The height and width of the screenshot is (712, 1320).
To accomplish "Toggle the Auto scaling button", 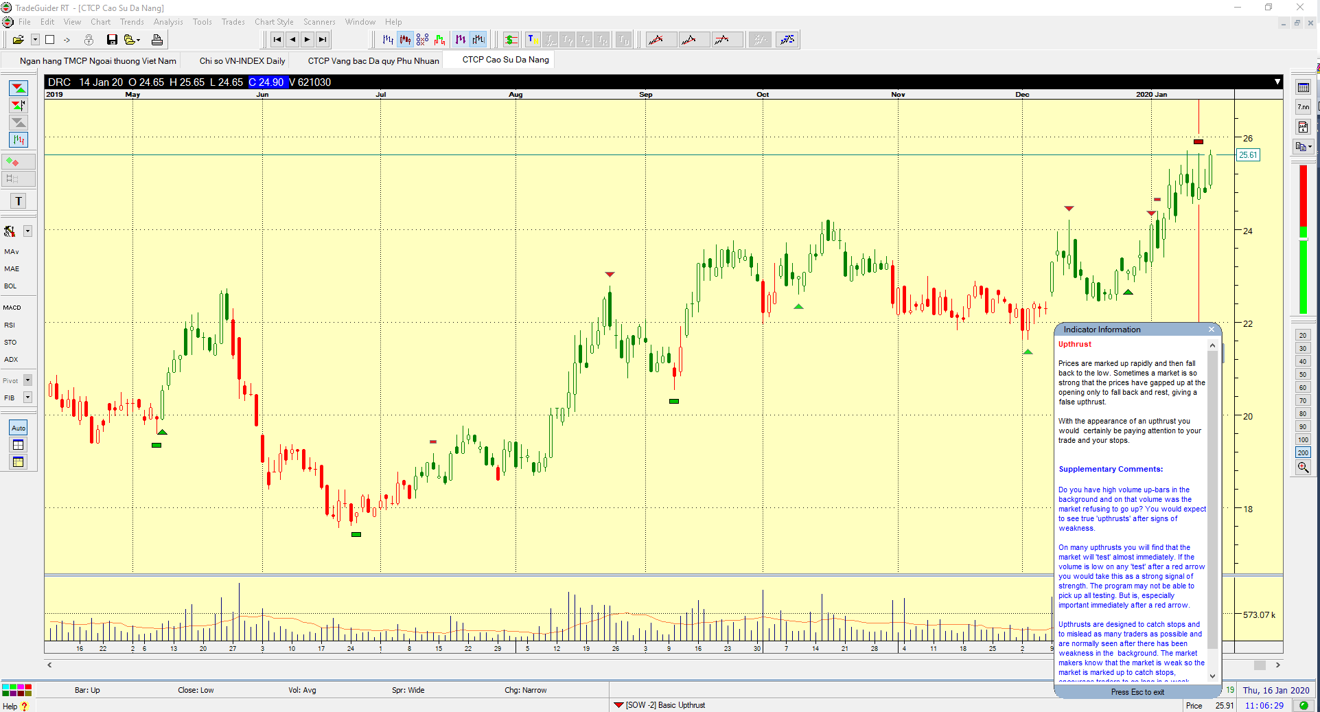I will pyautogui.click(x=19, y=428).
